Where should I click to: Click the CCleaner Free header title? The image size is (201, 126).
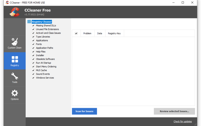(37, 10)
